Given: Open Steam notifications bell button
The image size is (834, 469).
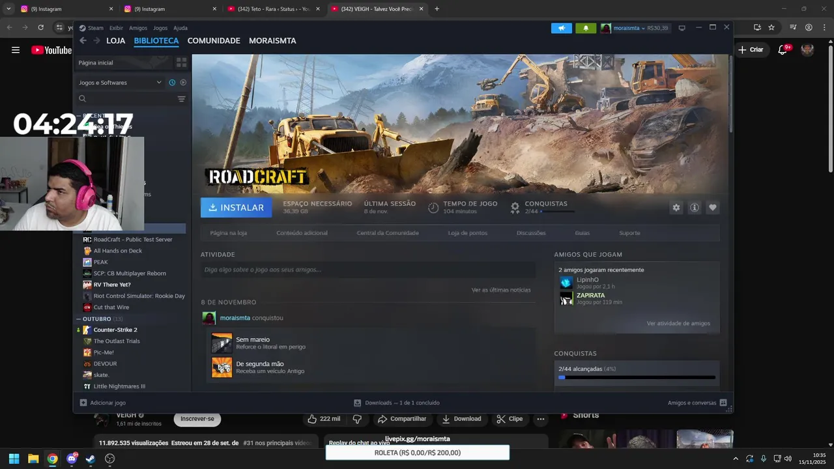Looking at the screenshot, I should [586, 28].
